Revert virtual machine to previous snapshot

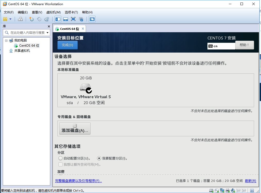point(39,19)
